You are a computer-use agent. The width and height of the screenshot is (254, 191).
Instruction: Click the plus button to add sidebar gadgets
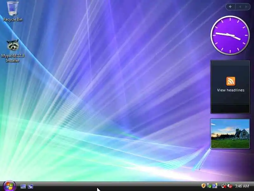(x=230, y=7)
